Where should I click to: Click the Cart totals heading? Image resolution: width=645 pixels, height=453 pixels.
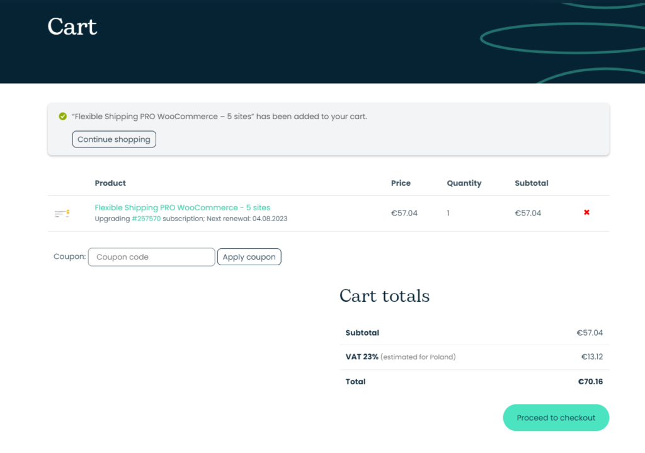coord(385,296)
